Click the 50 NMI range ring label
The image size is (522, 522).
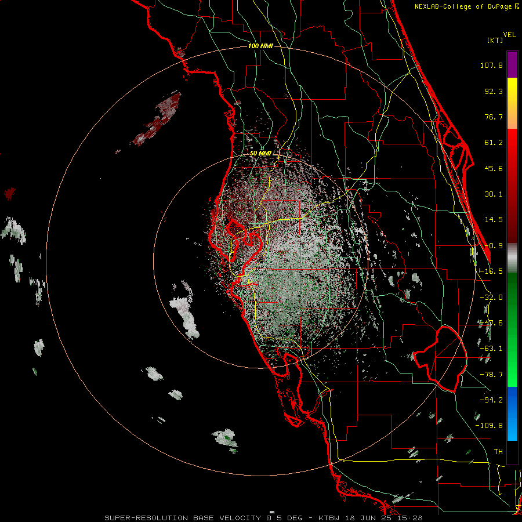pos(260,154)
